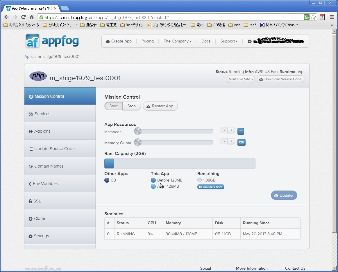This screenshot has height=272, width=338.
Task: Click the Get More RAM button
Action: (x=211, y=187)
